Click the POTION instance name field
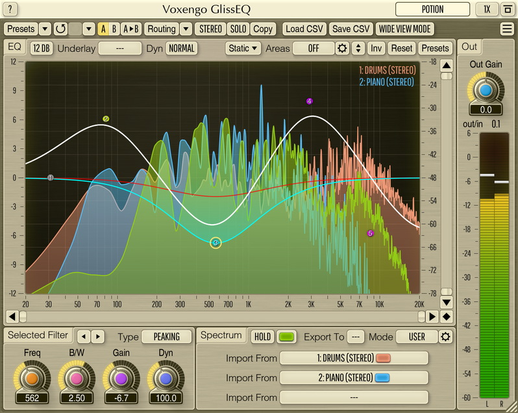Viewport: 518px width, 413px height. tap(432, 9)
